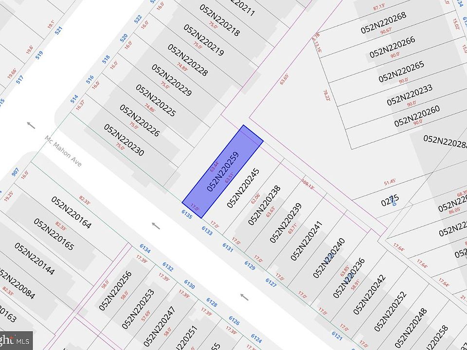Click house number 6126

point(234,320)
